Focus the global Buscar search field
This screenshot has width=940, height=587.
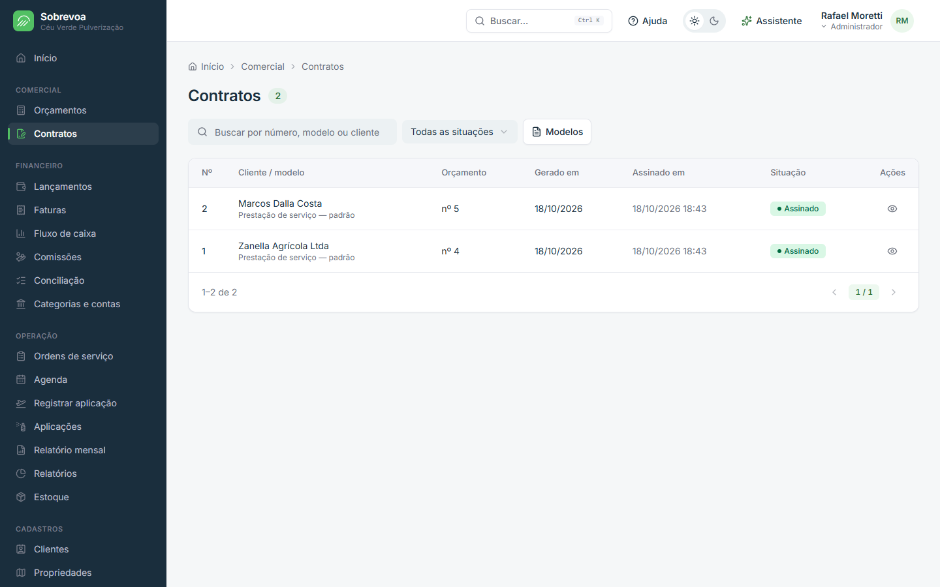coord(539,21)
